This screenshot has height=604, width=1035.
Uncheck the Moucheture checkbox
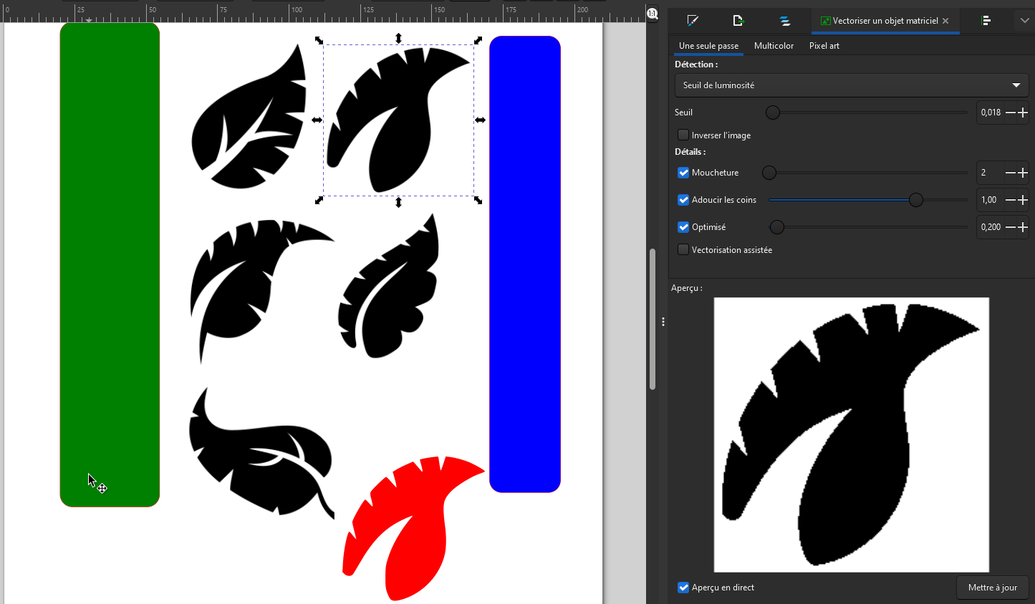pos(683,173)
